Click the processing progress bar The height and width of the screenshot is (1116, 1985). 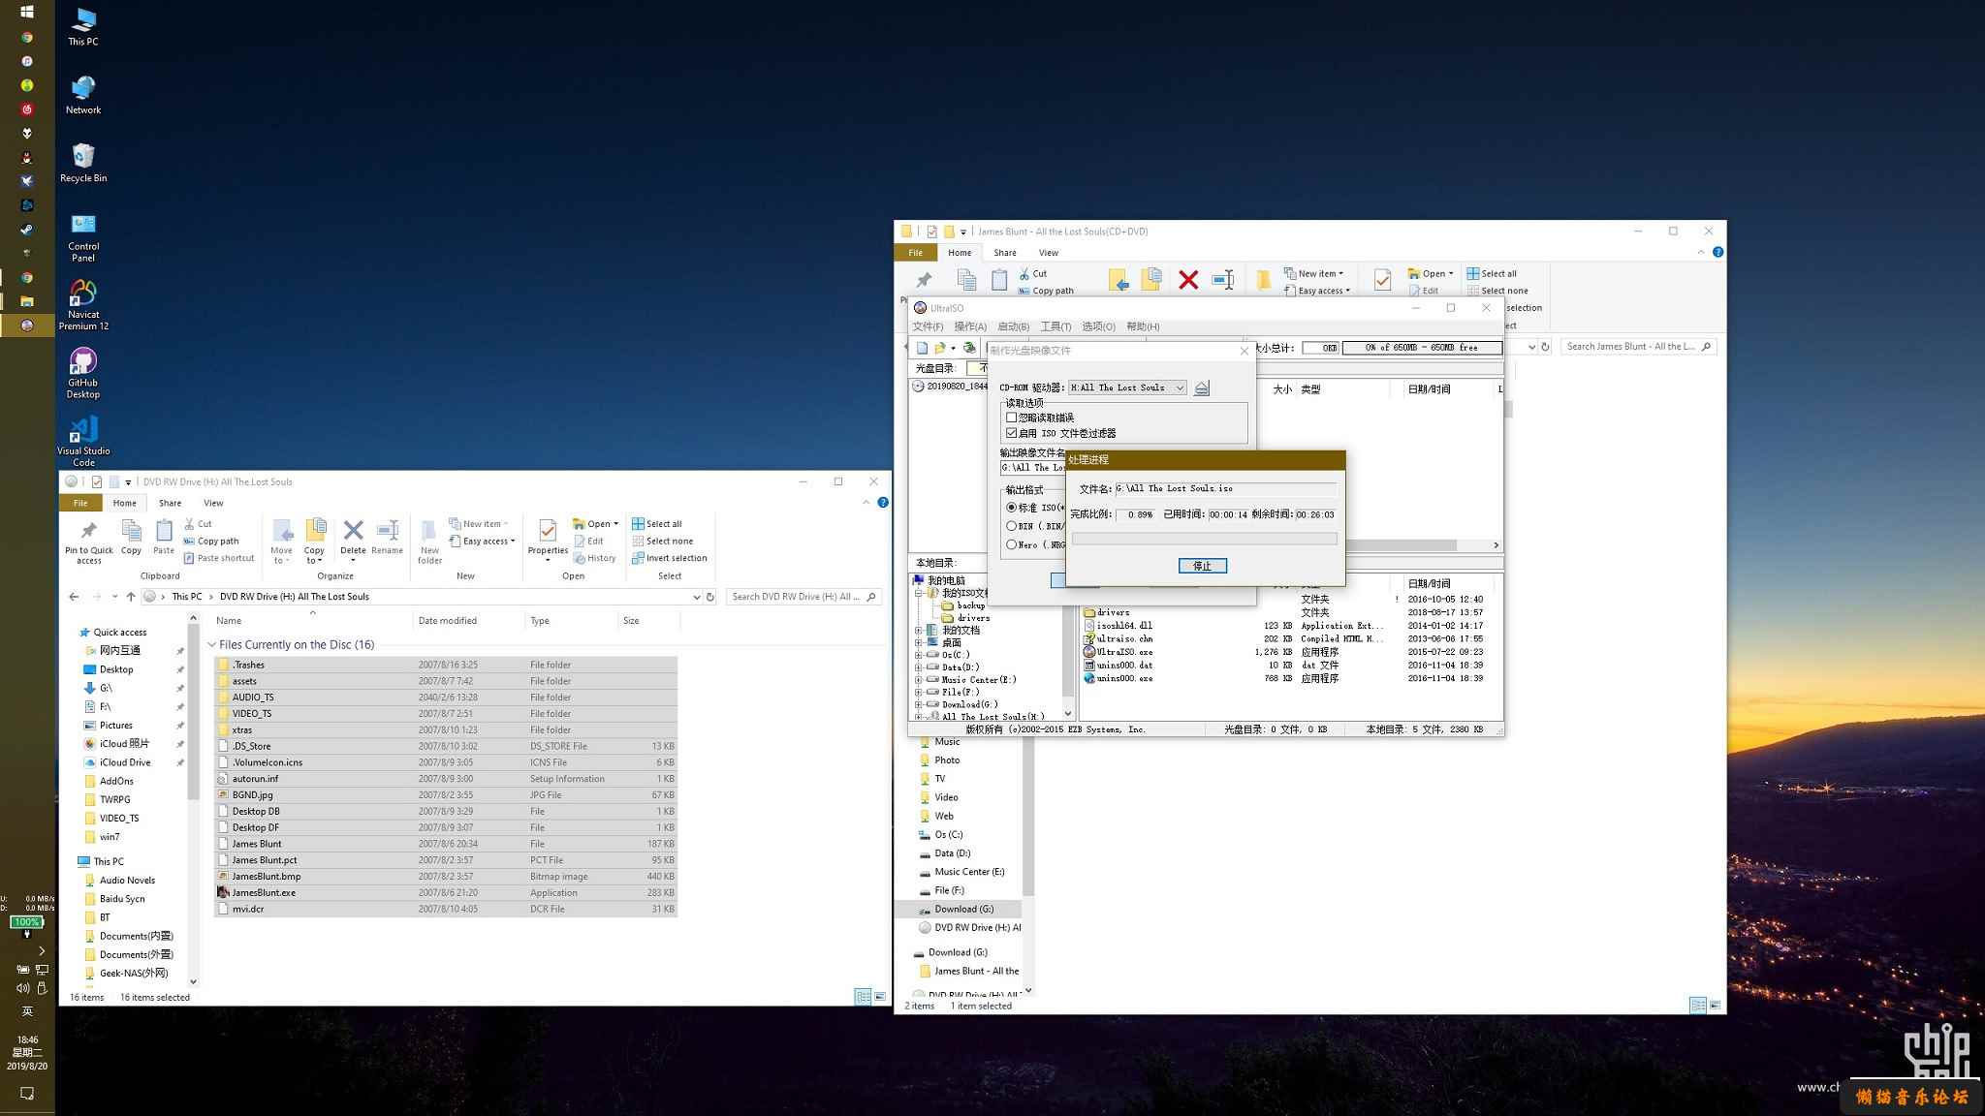1204,539
